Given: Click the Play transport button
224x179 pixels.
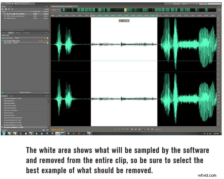Looking at the screenshot, I should (x=136, y=129).
